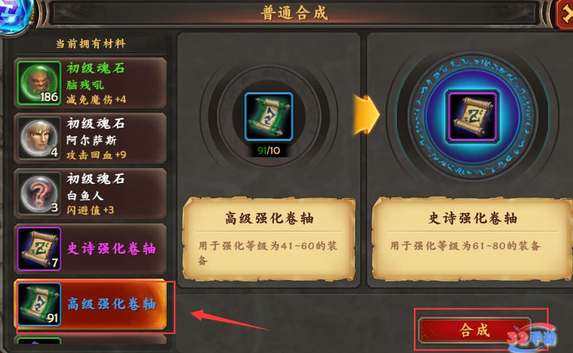The width and height of the screenshot is (573, 353).
Task: Click the 当前拥有材料 header
Action: pos(91,44)
